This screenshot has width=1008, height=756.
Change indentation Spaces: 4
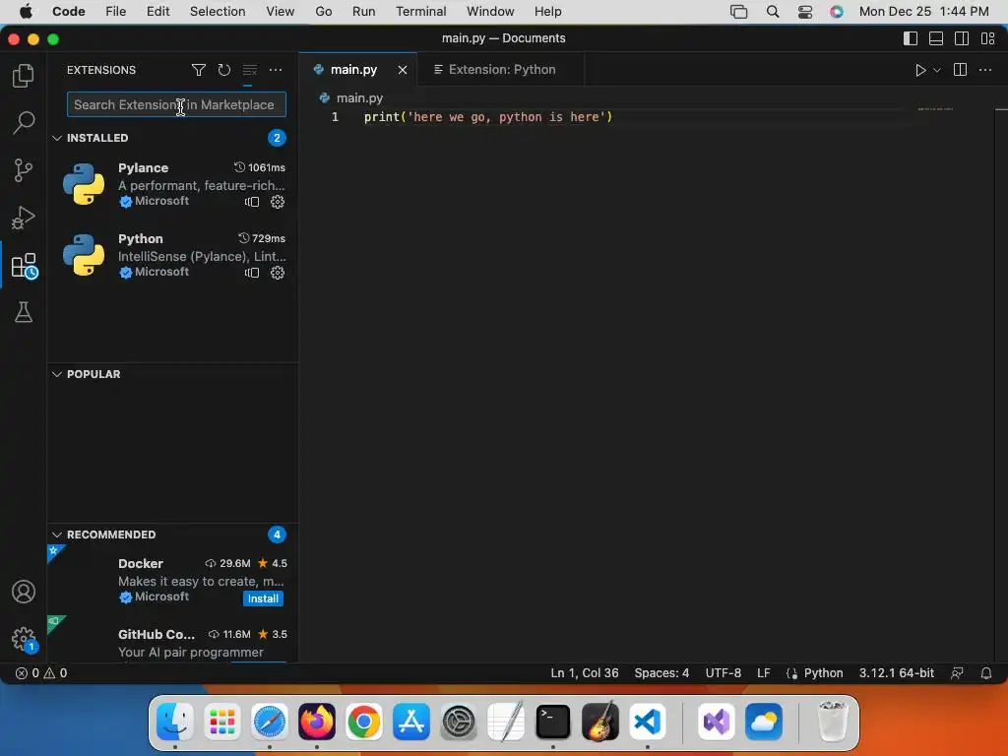point(661,673)
